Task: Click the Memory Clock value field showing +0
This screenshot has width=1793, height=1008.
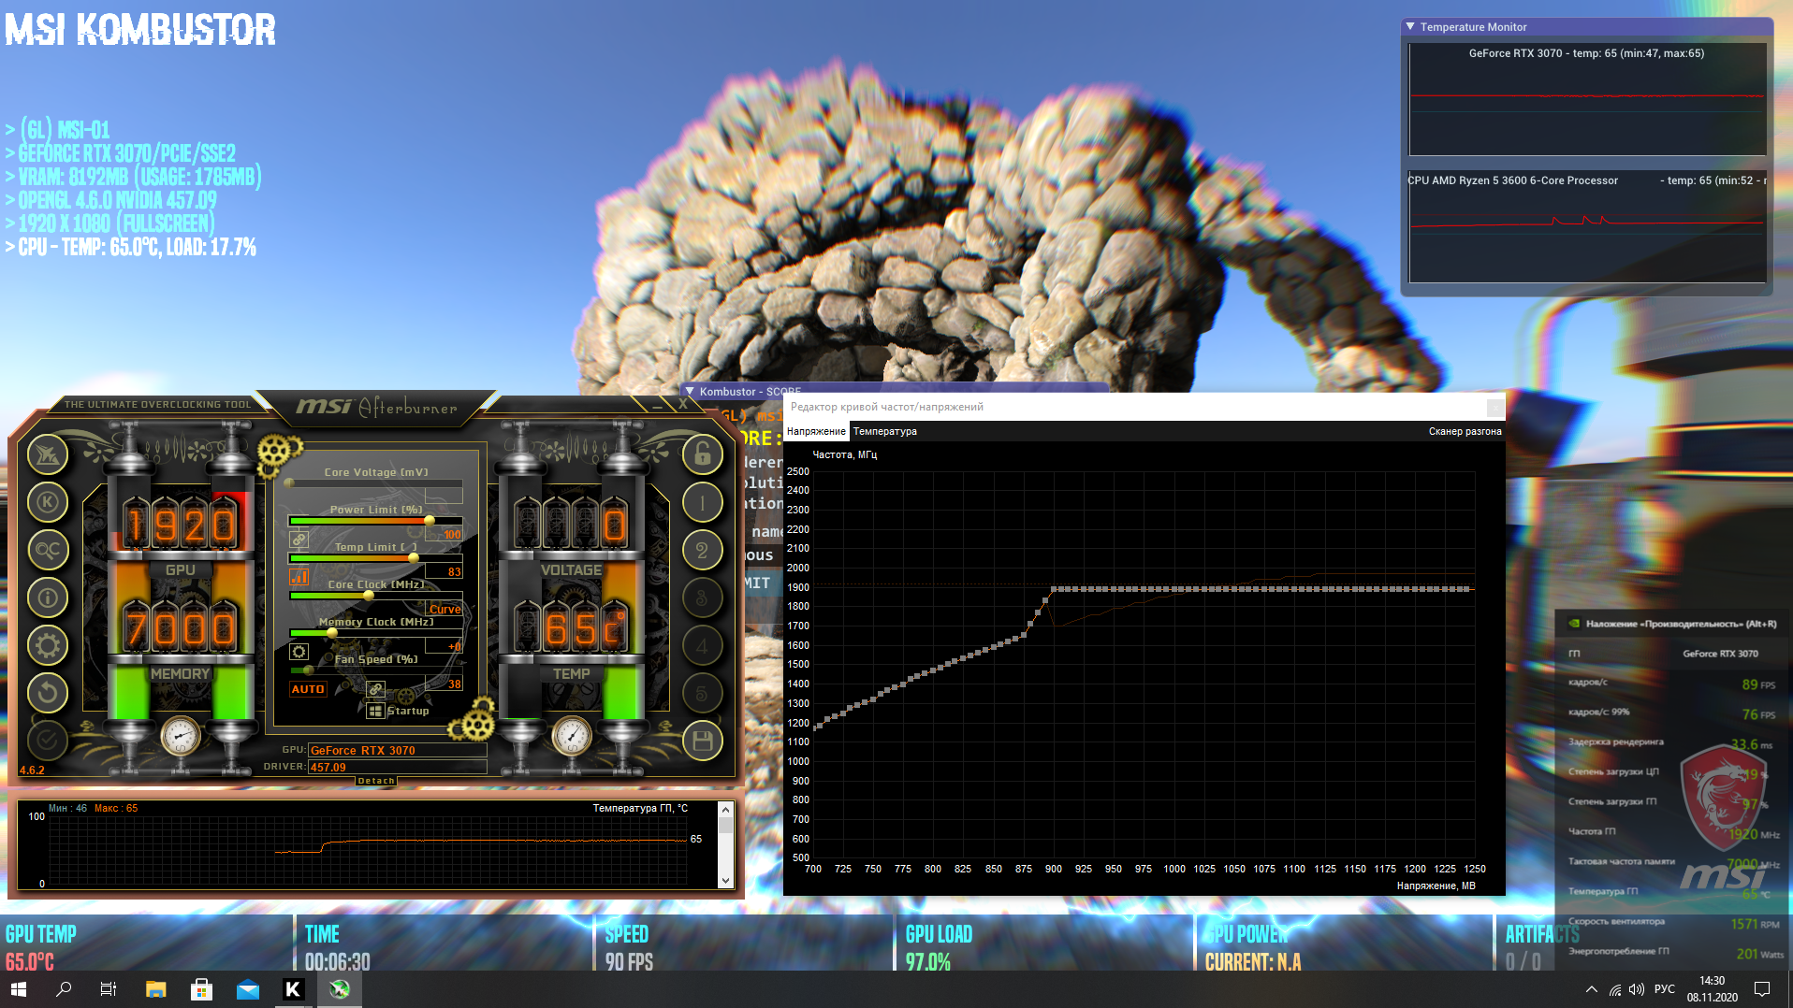Action: coord(445,646)
